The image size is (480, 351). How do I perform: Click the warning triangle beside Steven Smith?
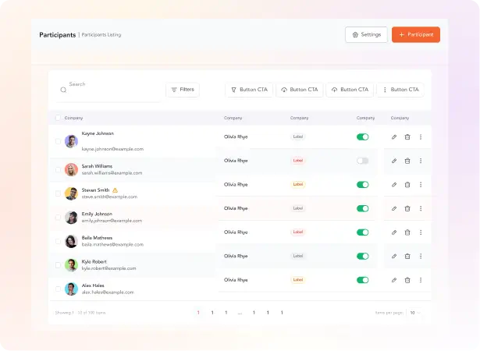click(115, 190)
